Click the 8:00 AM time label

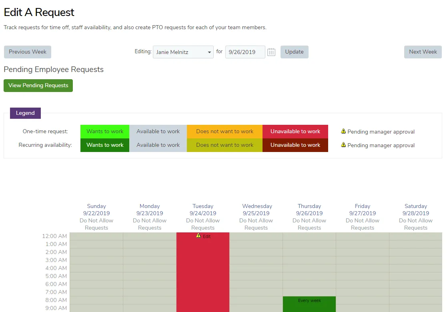coord(56,300)
